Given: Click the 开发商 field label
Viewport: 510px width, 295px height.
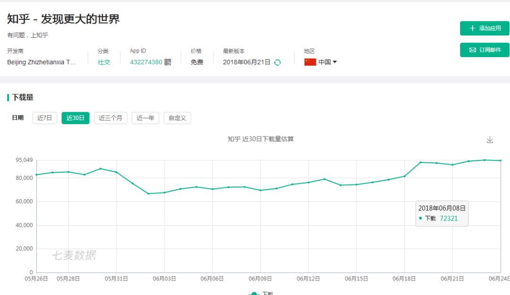Looking at the screenshot, I should (x=15, y=51).
